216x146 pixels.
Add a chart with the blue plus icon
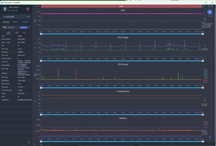(210, 137)
